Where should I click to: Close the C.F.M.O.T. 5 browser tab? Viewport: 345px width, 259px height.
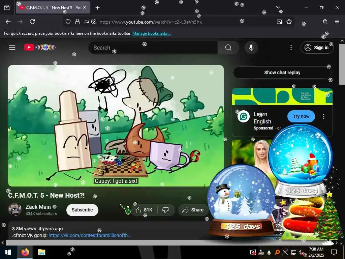click(85, 7)
